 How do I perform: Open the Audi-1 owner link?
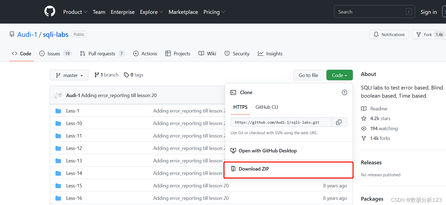[x=27, y=34]
